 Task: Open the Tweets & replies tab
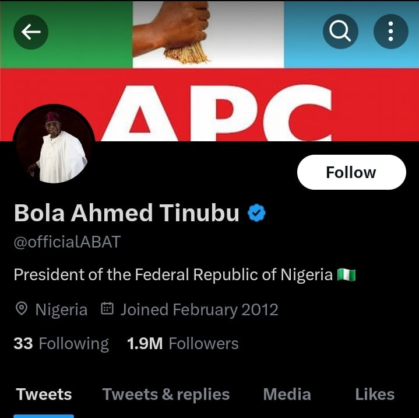click(x=166, y=395)
